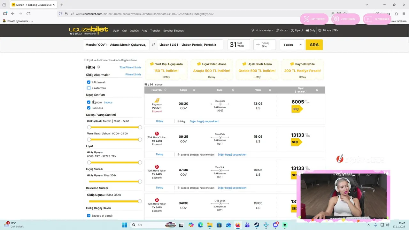Expand Detay for TK 2453 flight

coord(159,154)
